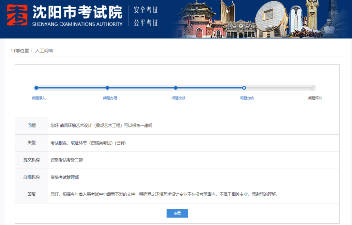Click the first progress dot above 问题录入

[x=37, y=88]
